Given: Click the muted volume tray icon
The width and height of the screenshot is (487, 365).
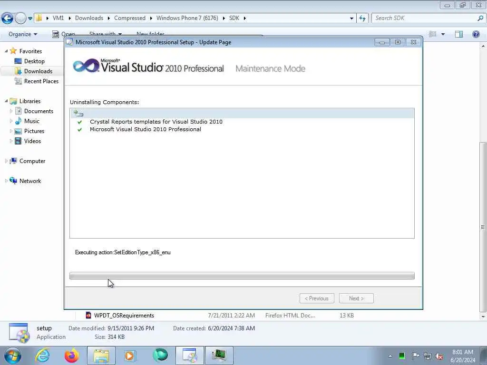Looking at the screenshot, I should coord(439,356).
